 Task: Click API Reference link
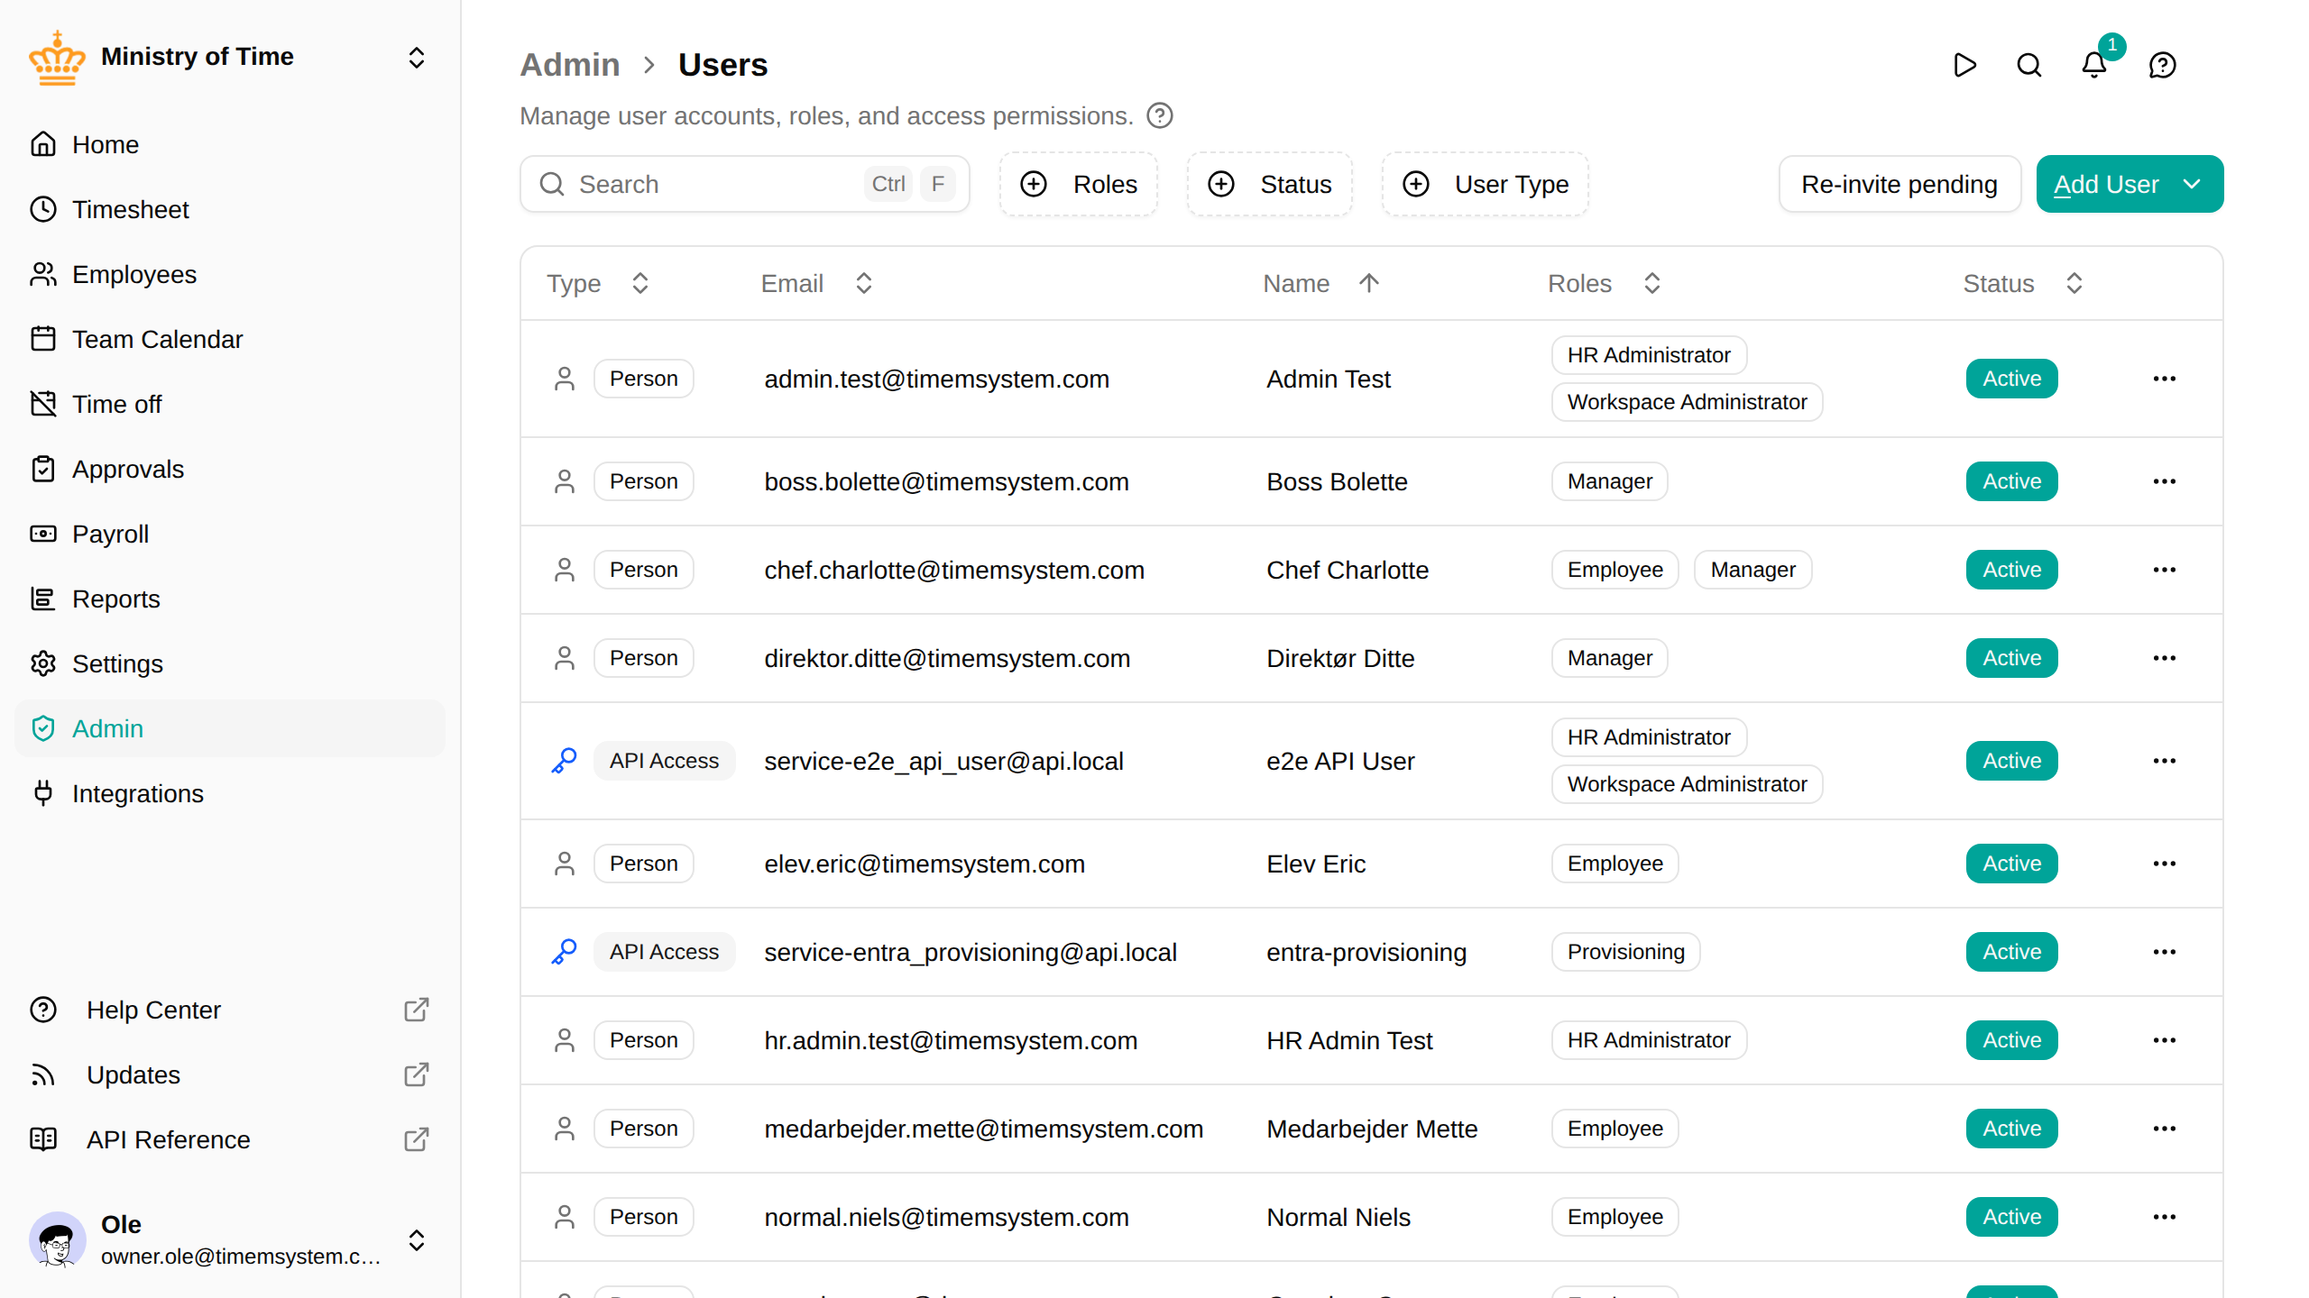tap(230, 1139)
